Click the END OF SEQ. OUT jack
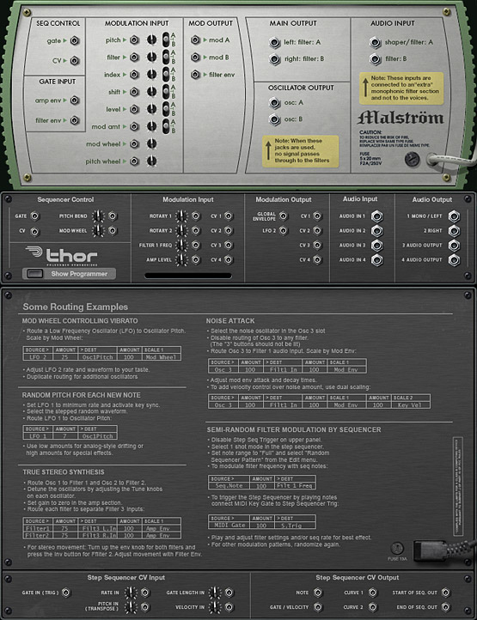The width and height of the screenshot is (477, 620). 446,607
